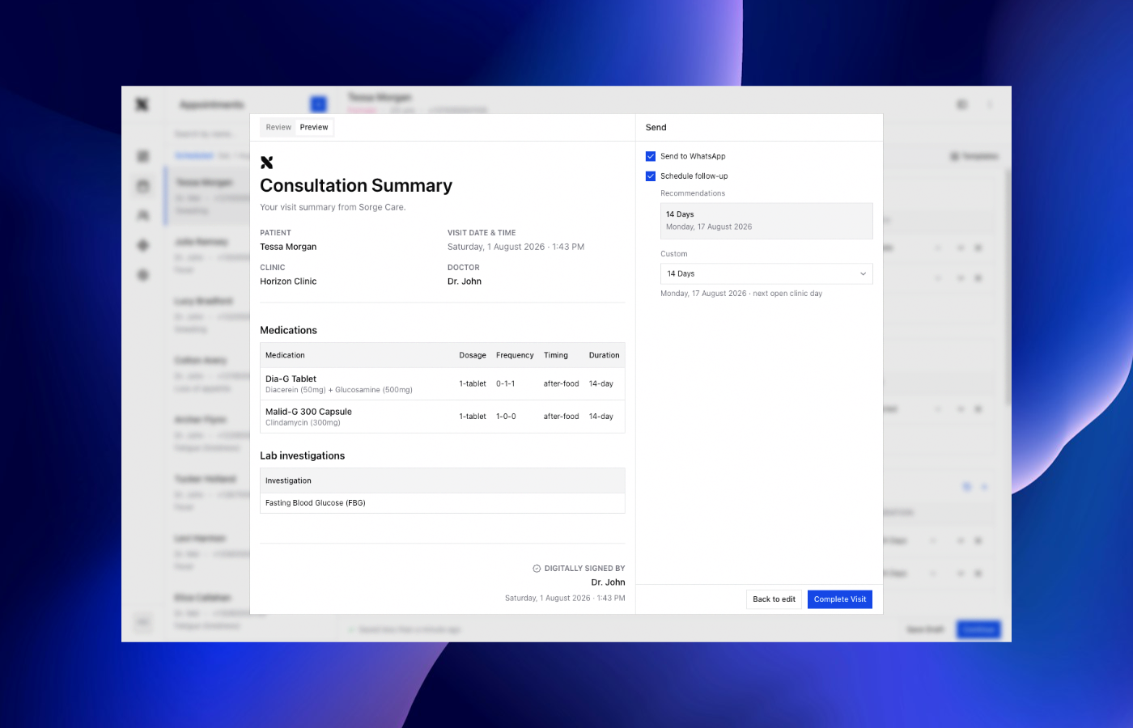
Task: Click the Dosage column header
Action: tap(473, 355)
